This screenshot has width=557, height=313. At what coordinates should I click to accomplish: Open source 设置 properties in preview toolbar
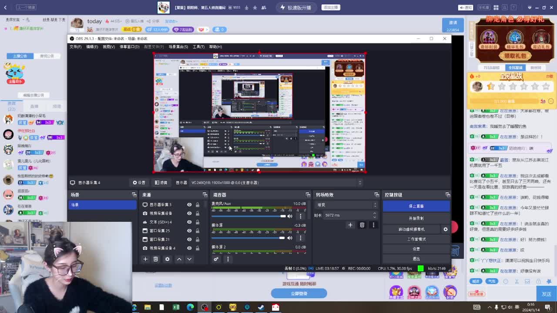click(x=139, y=183)
